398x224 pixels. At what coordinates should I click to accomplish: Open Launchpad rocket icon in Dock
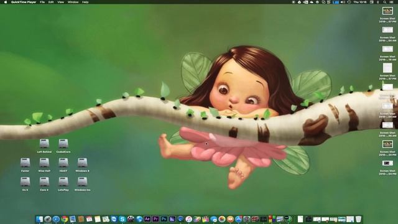pos(48,219)
